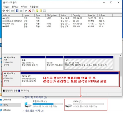
Task: Toggle the action pane toolbar icon
Action: (21, 11)
